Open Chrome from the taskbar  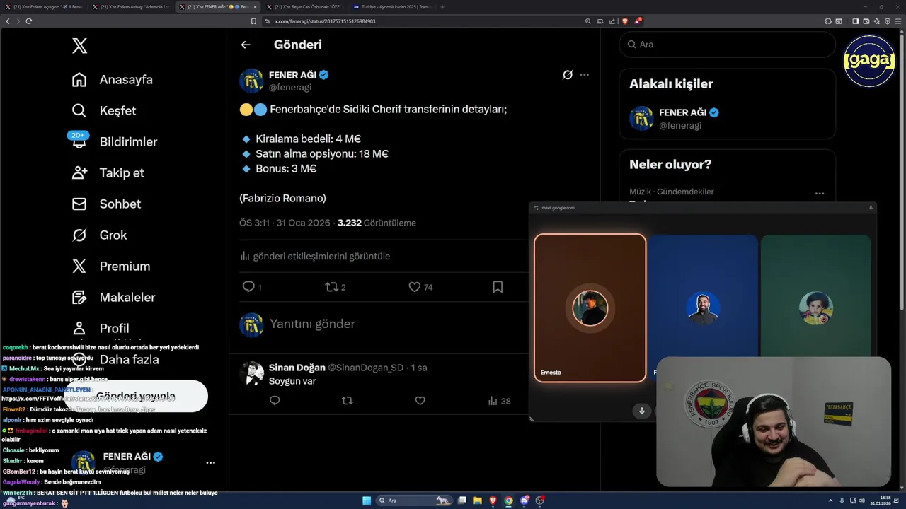click(x=508, y=501)
